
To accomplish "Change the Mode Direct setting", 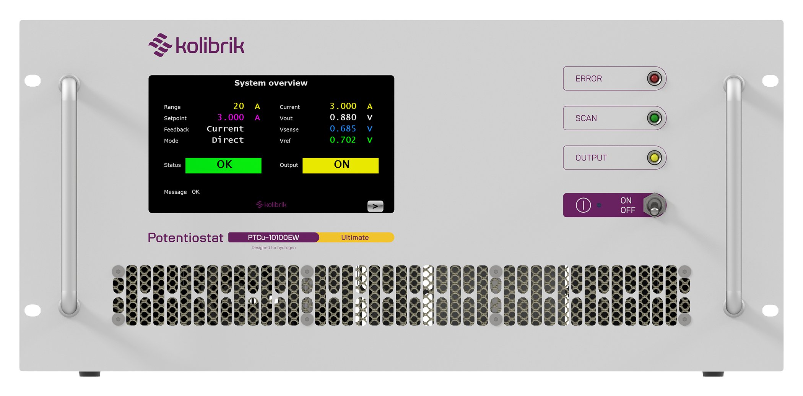I will point(228,140).
